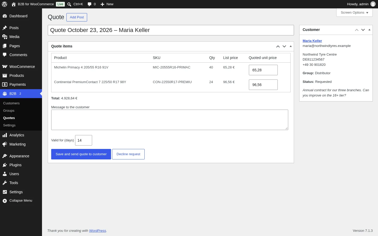The image size is (378, 236).
Task: Open the B2B Customers submenu item
Action: coord(11,103)
